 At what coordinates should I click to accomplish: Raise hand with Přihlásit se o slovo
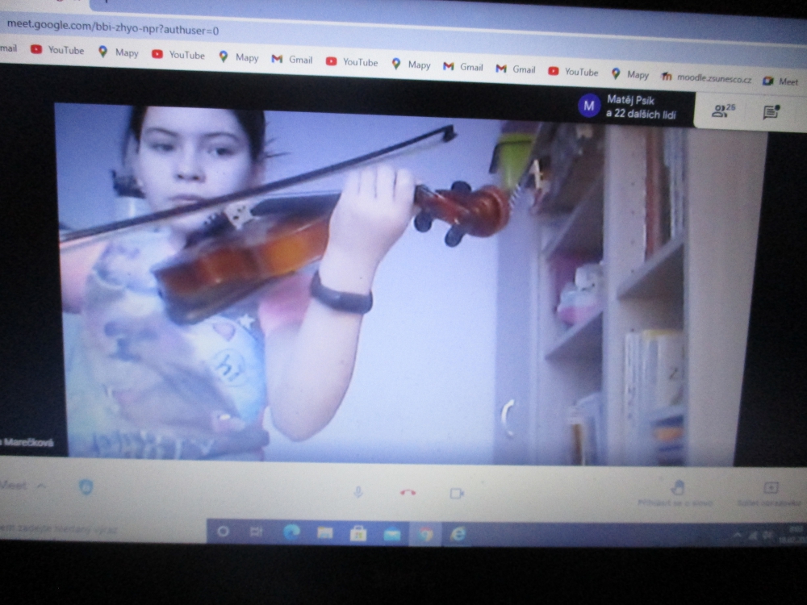click(x=675, y=493)
